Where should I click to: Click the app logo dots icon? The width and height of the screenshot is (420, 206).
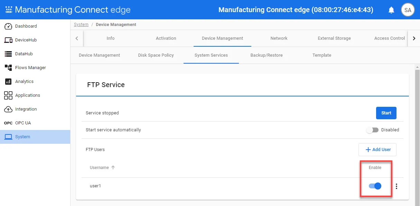[x=9, y=10]
